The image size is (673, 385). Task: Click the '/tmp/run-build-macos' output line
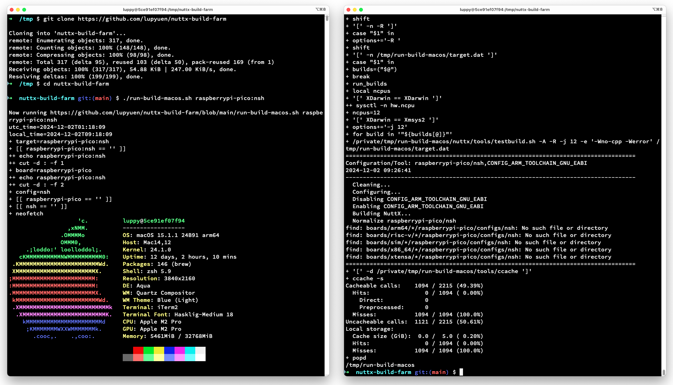click(x=380, y=365)
